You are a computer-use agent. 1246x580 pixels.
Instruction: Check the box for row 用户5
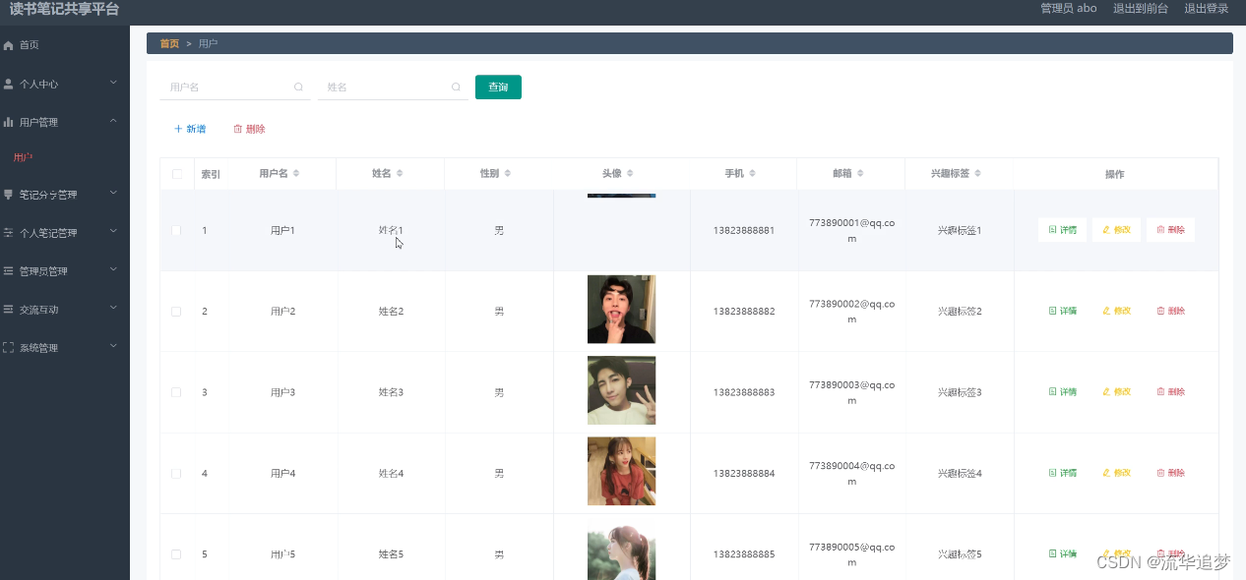(176, 554)
